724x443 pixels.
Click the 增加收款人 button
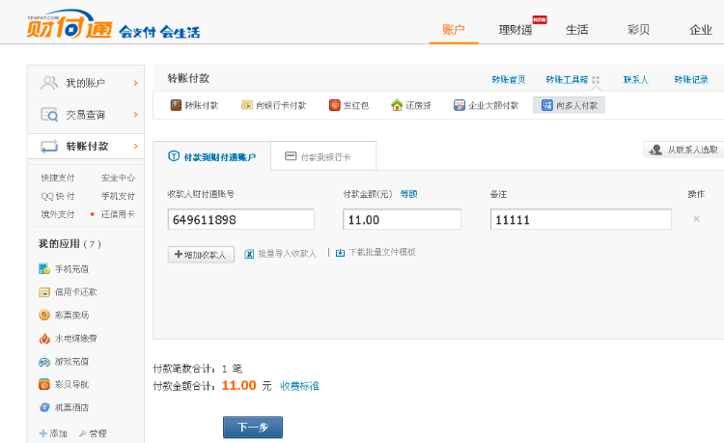coord(201,255)
